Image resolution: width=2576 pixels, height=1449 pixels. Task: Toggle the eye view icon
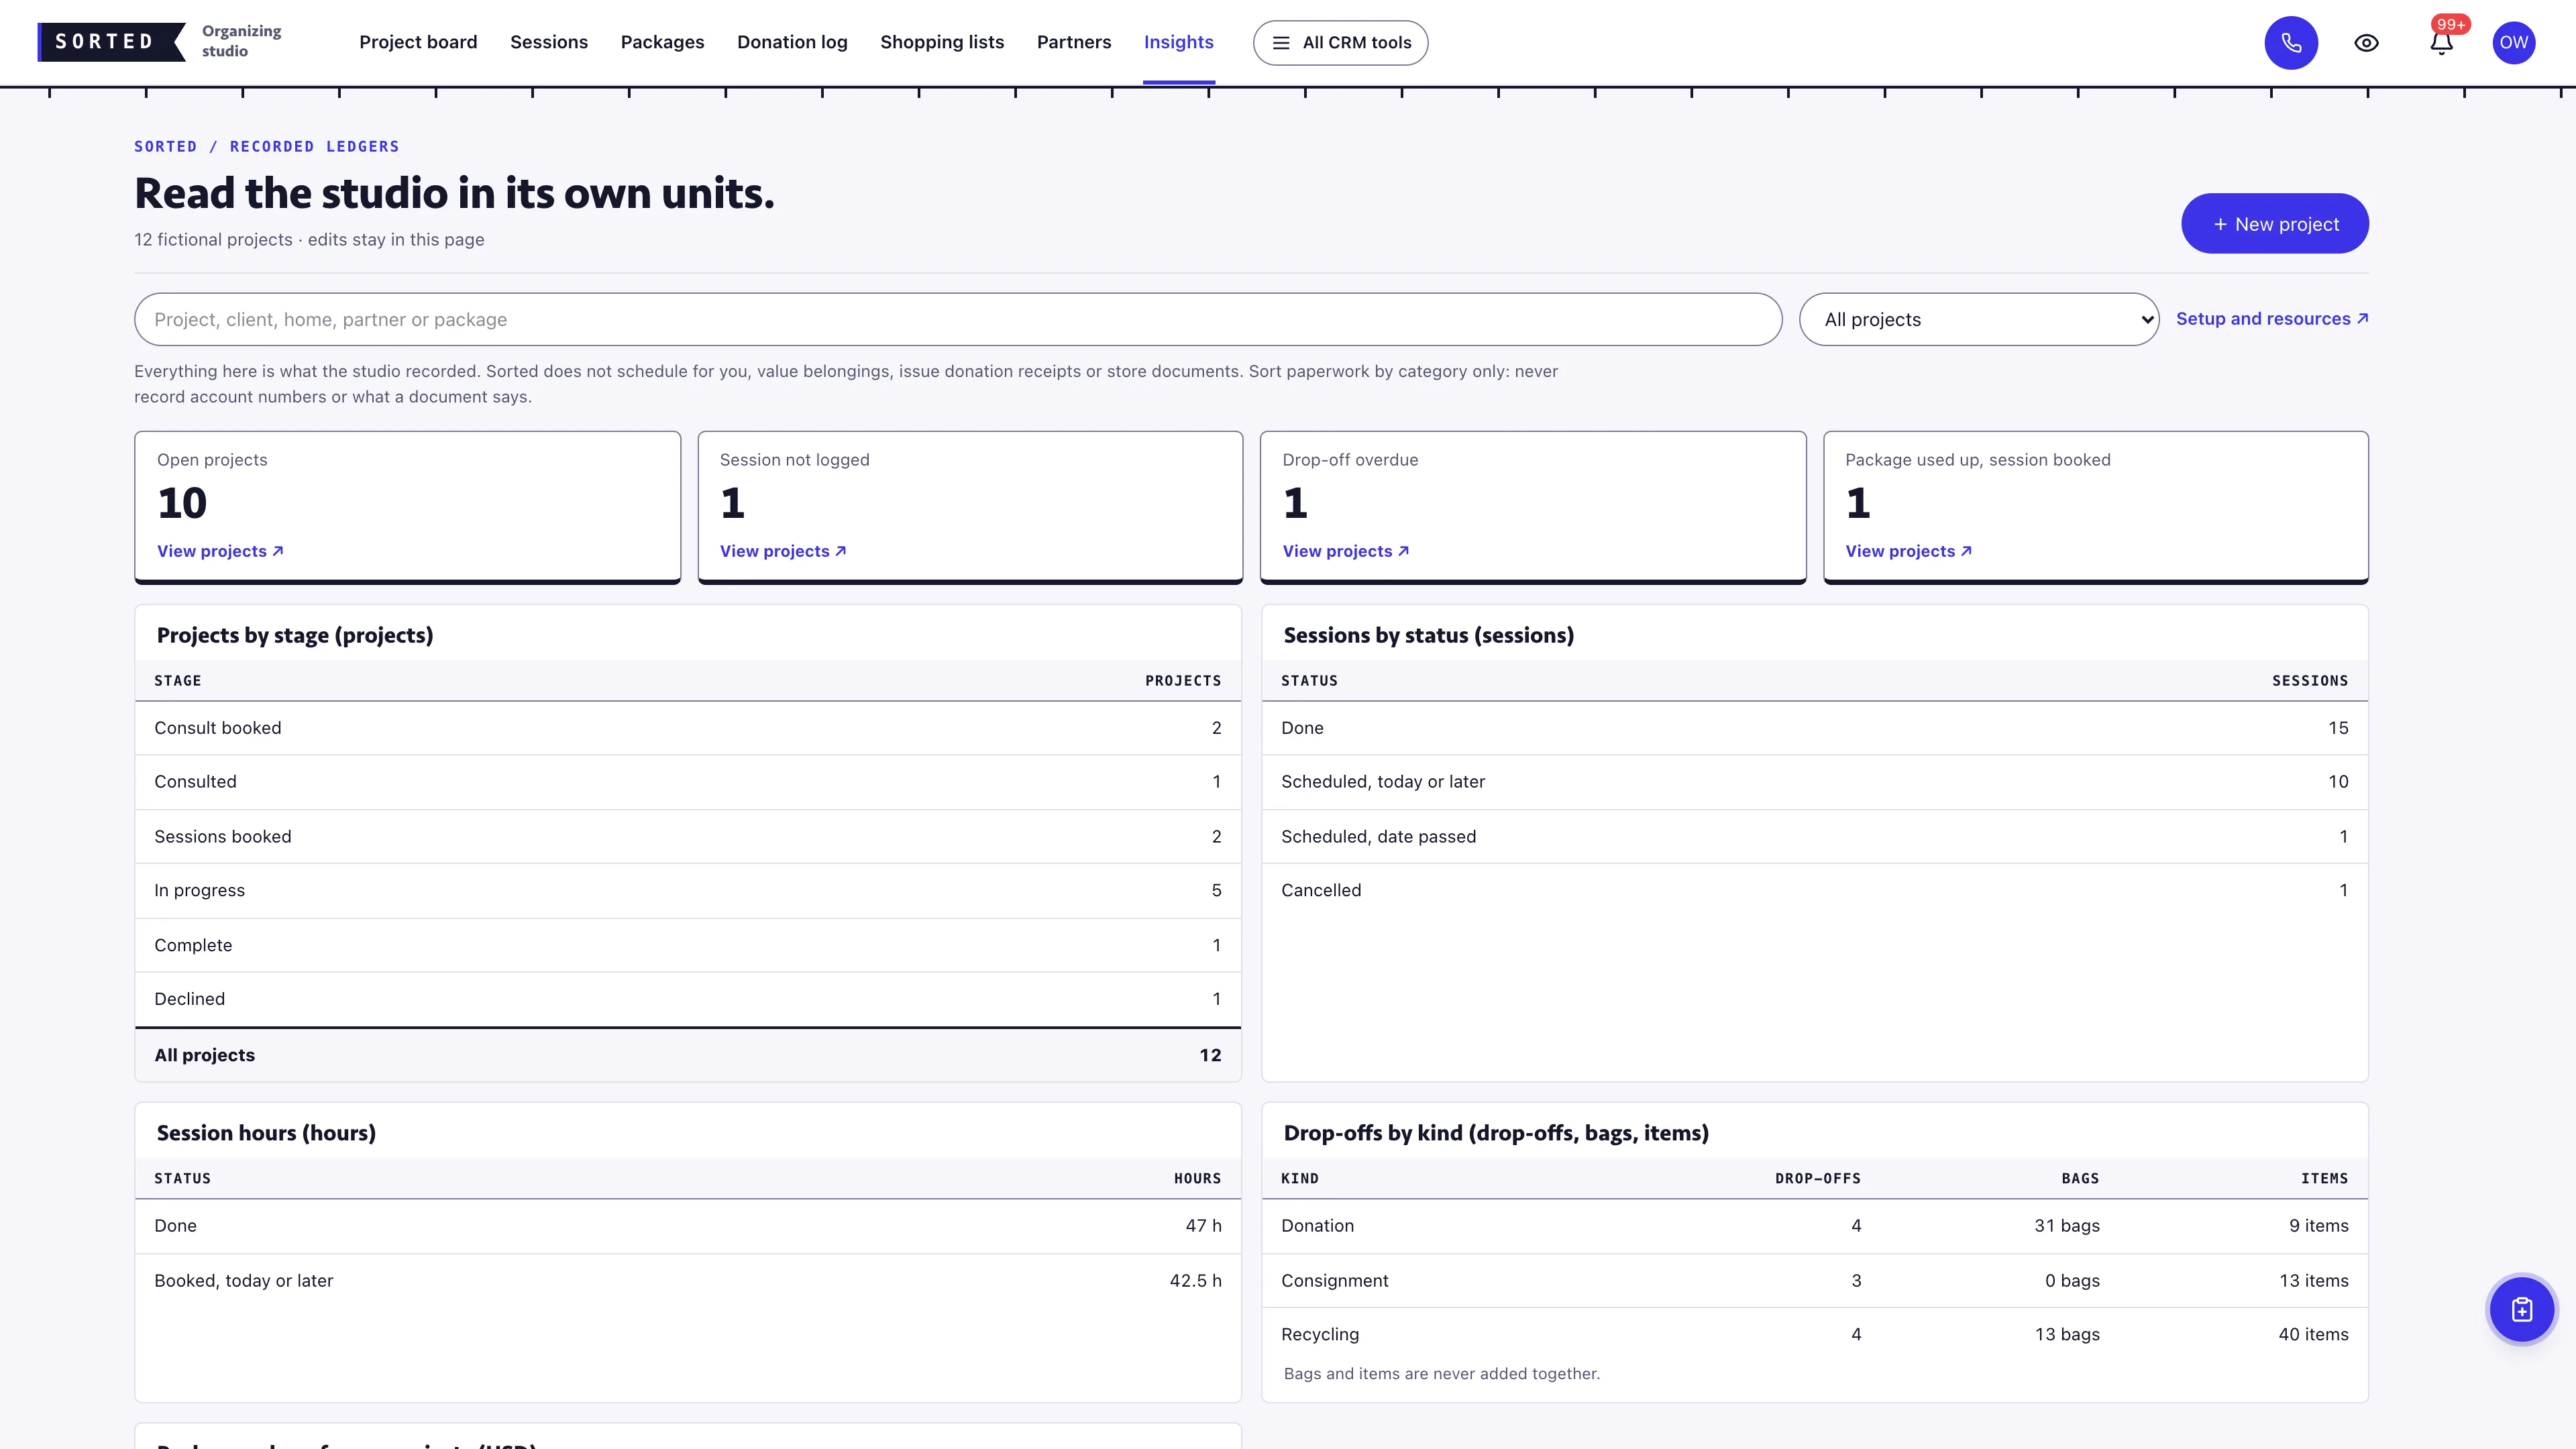click(2366, 43)
